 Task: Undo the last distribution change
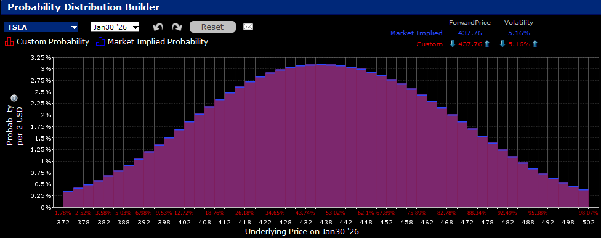tap(158, 27)
